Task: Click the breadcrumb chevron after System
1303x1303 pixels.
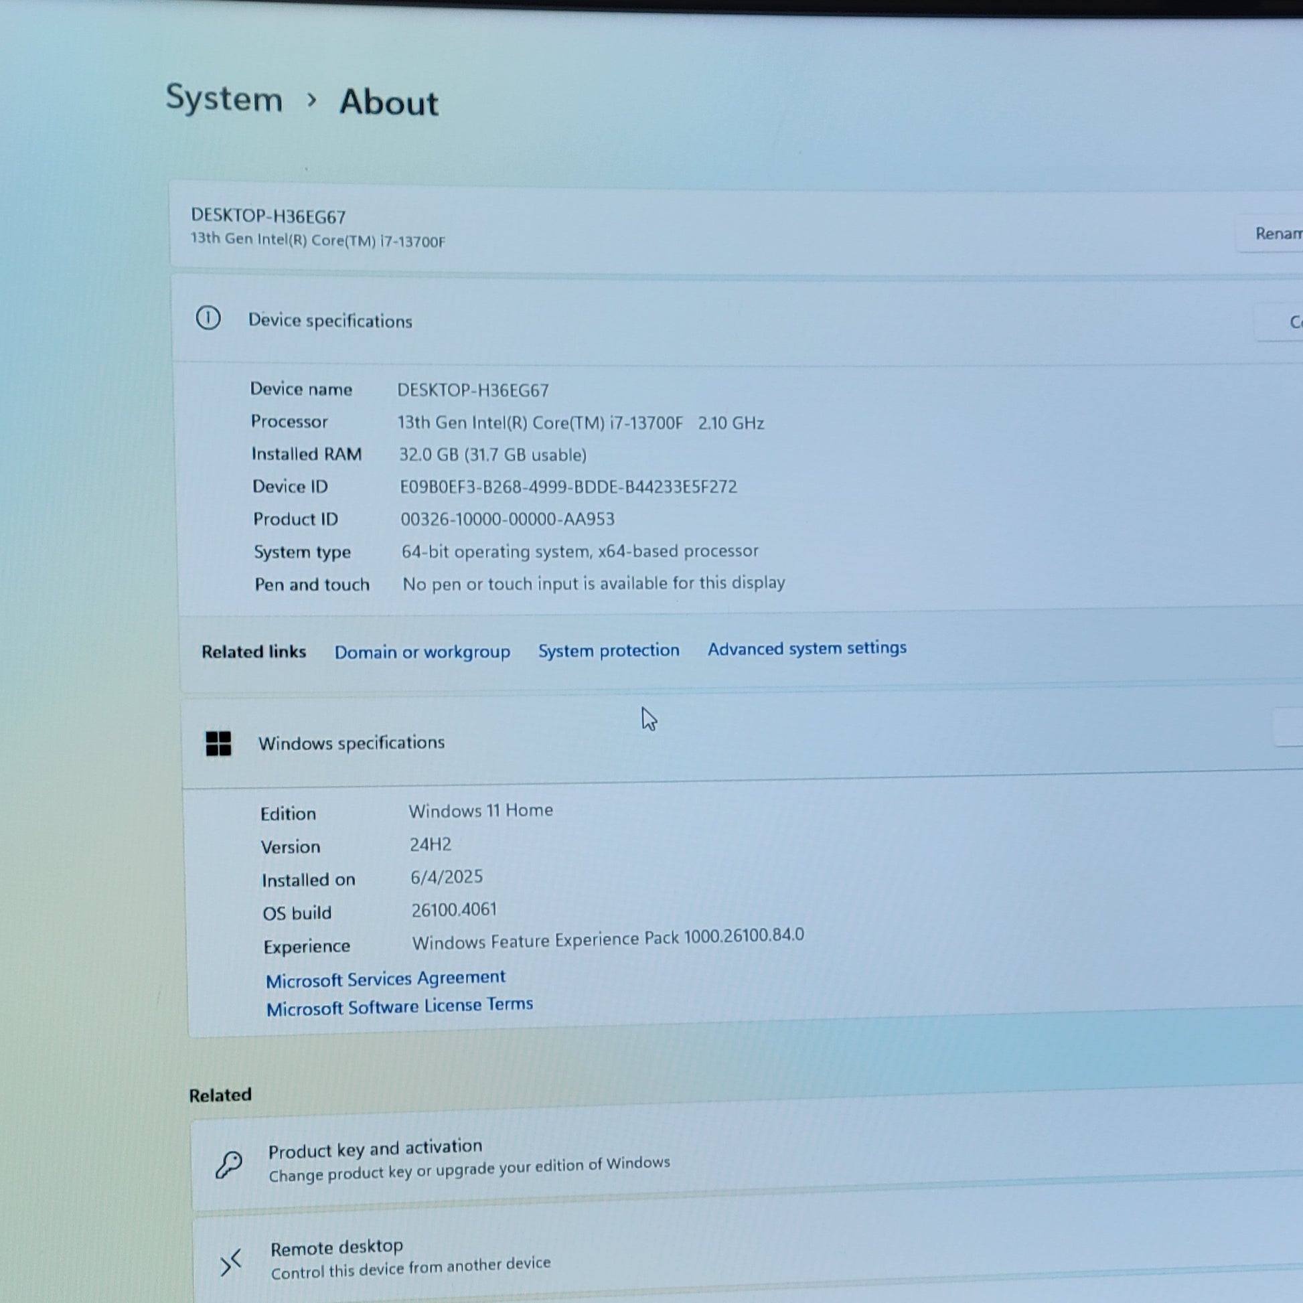Action: (311, 100)
